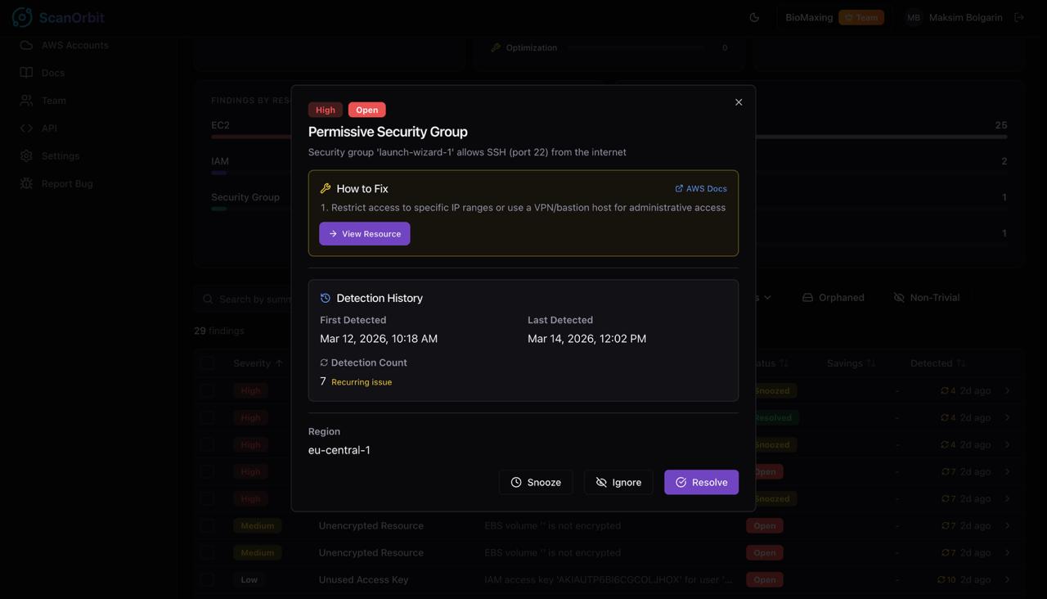Image resolution: width=1047 pixels, height=599 pixels.
Task: Open the API page via the code icon
Action: click(x=26, y=128)
